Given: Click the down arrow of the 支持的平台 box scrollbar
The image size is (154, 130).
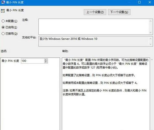Looking at the screenshot, I should point(151,44).
